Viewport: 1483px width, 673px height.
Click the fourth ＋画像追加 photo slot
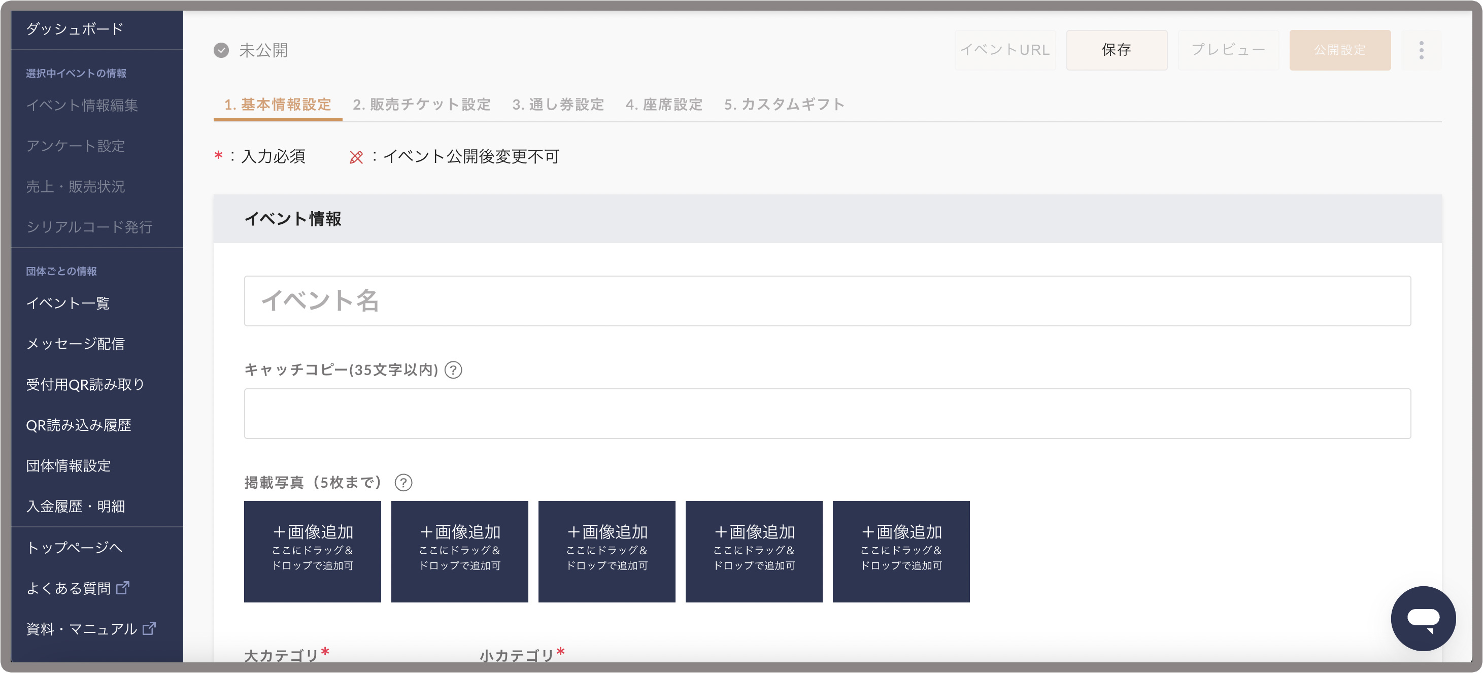pos(754,552)
